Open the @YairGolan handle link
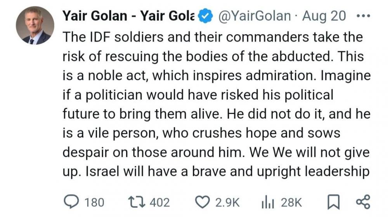This screenshot has width=388, height=217. 255,16
